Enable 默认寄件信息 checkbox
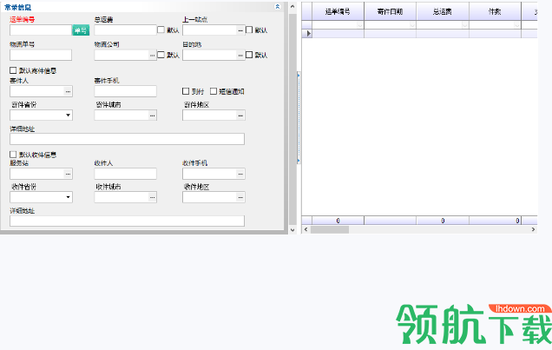The width and height of the screenshot is (552, 350). [x=13, y=70]
